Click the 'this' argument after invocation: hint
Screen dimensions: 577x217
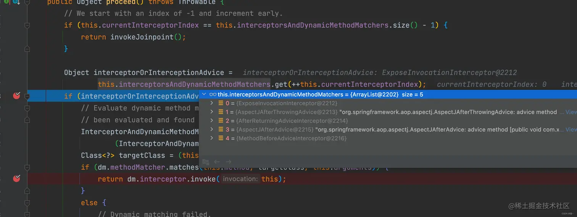[x=269, y=179]
